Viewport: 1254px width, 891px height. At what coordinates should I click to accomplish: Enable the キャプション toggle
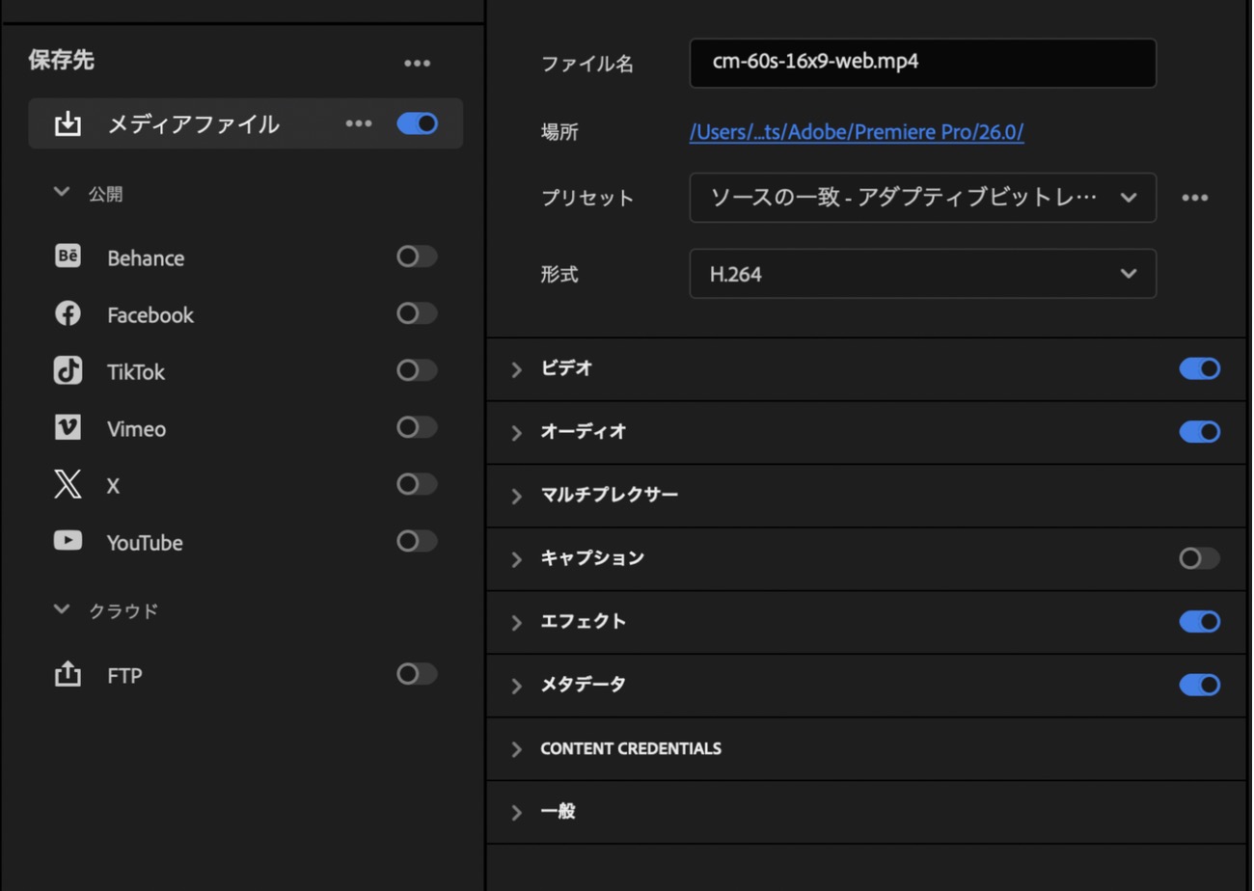(x=1200, y=558)
